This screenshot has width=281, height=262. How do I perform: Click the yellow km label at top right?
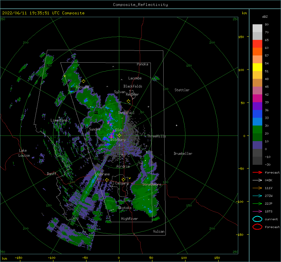pos(244,13)
